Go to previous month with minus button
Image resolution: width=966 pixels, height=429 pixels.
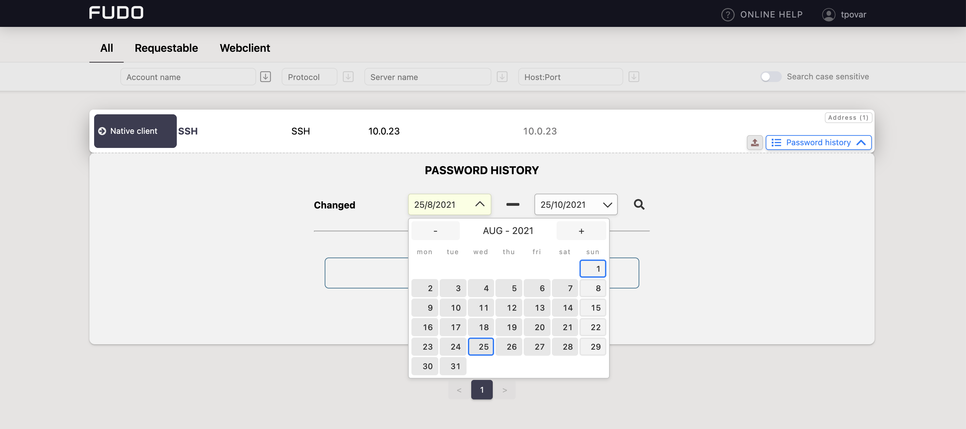point(435,231)
